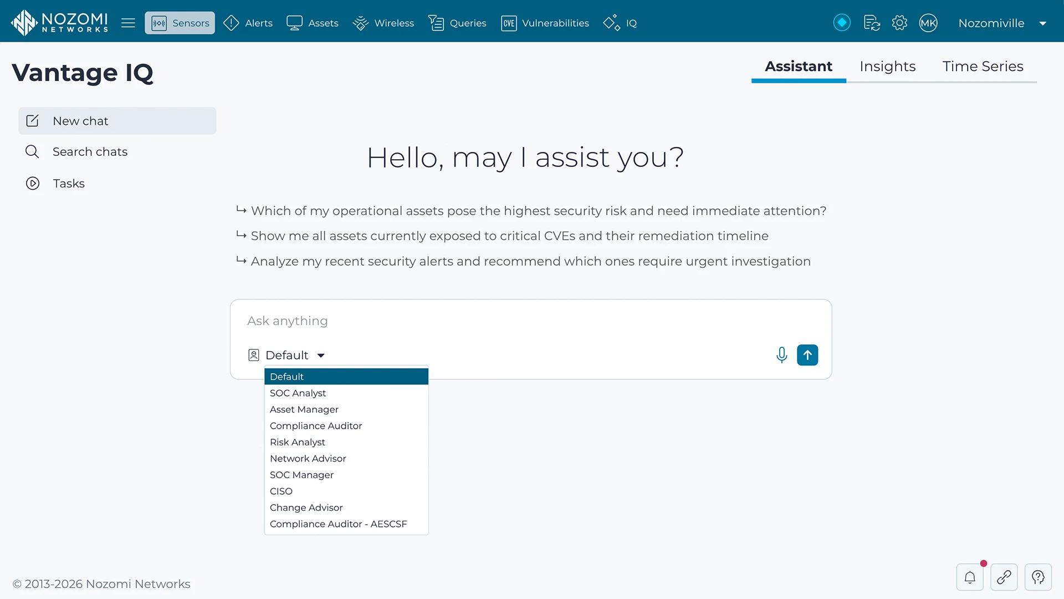Image resolution: width=1064 pixels, height=599 pixels.
Task: Open the Assets page
Action: pyautogui.click(x=312, y=23)
